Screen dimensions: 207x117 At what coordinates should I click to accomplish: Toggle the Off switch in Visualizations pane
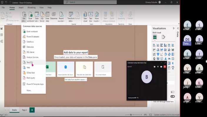[172, 92]
